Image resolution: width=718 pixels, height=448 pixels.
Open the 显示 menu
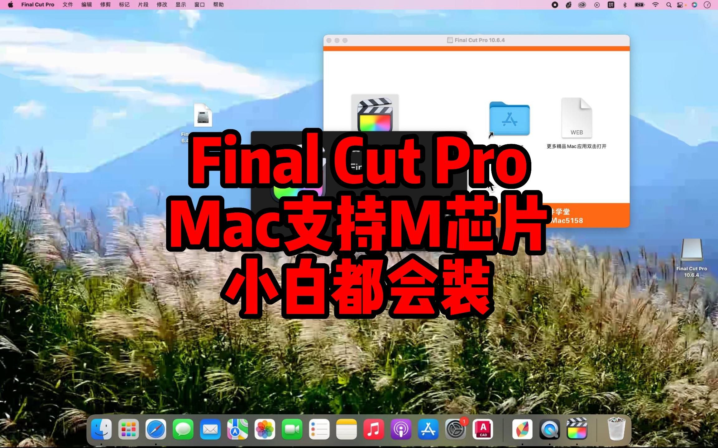tap(181, 5)
